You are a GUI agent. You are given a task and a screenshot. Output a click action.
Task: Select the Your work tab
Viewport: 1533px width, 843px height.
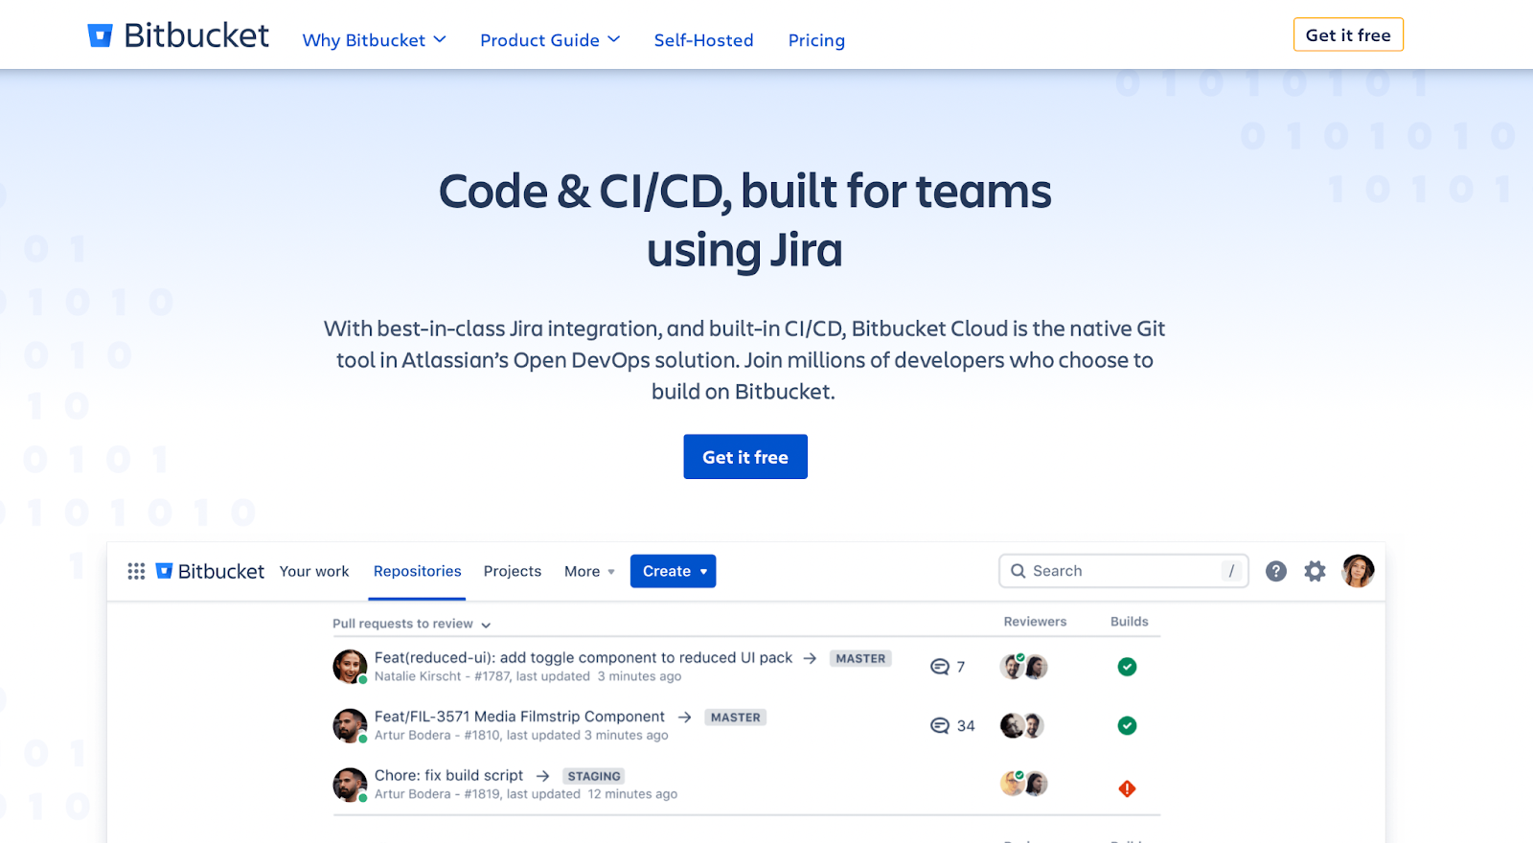coord(314,571)
